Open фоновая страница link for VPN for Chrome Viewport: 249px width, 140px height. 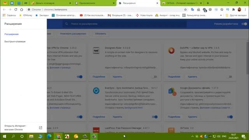tap(60, 67)
